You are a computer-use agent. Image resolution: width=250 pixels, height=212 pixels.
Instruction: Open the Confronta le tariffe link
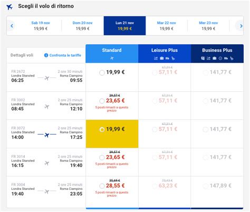coord(65,55)
